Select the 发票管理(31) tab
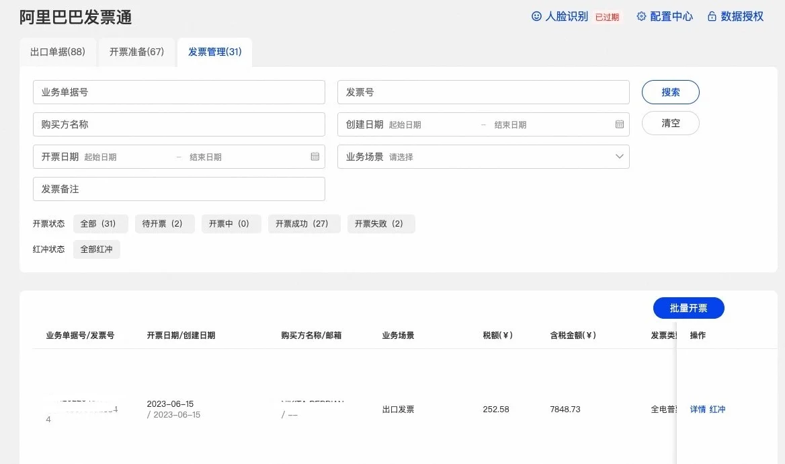Screen dimensions: 785x464 coord(214,52)
